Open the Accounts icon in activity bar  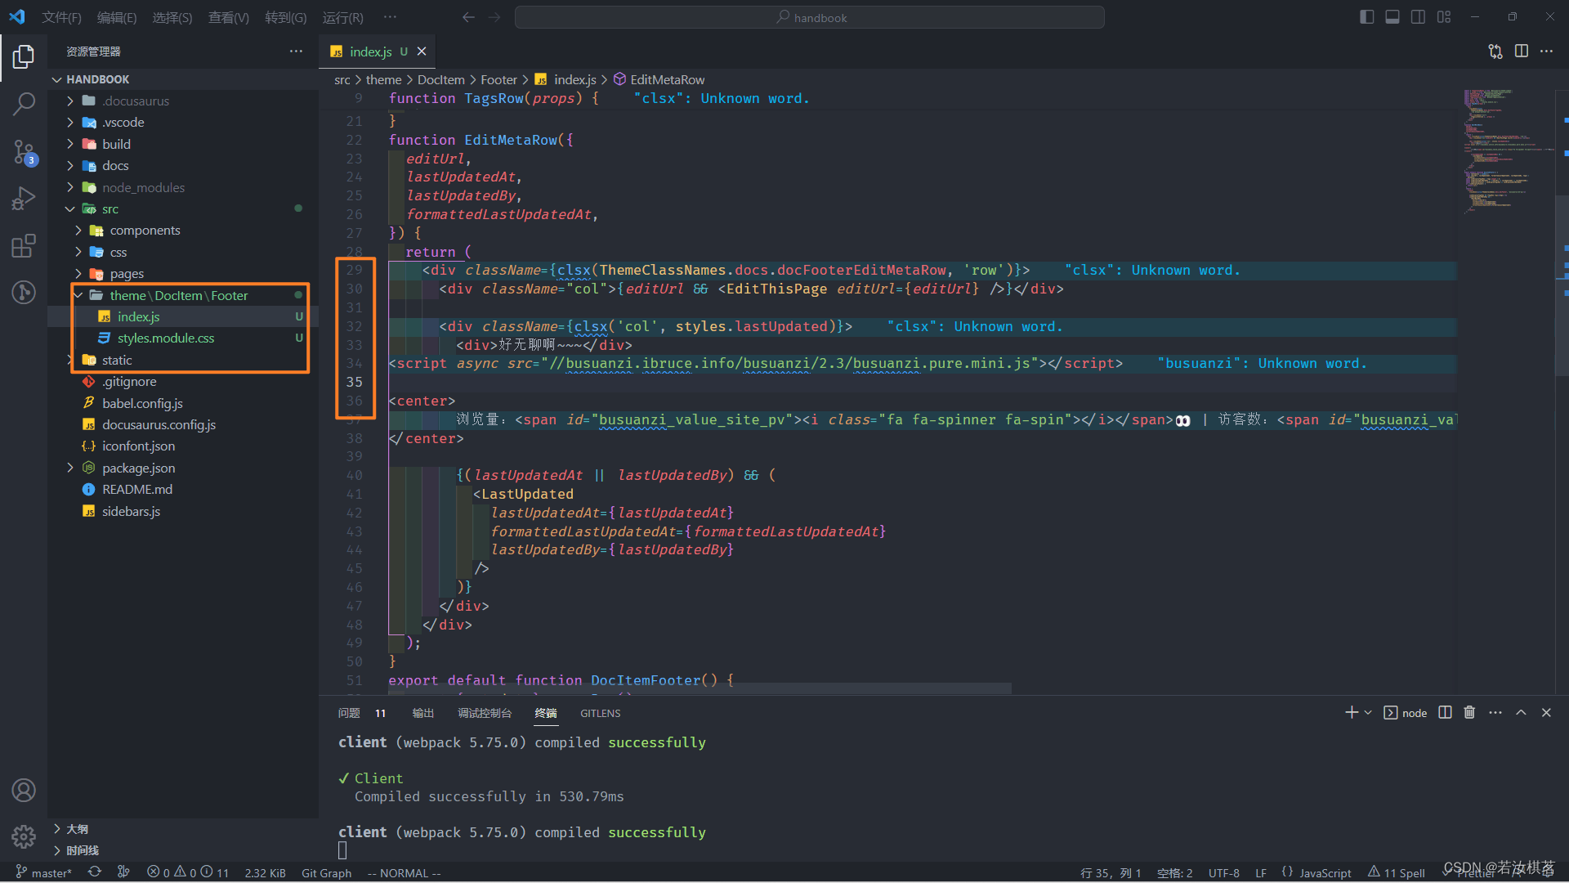click(x=24, y=791)
